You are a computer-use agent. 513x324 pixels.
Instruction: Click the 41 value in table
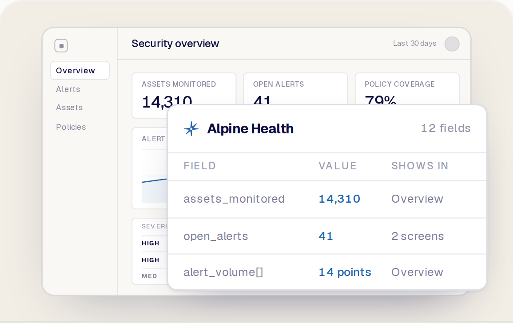[x=326, y=236]
